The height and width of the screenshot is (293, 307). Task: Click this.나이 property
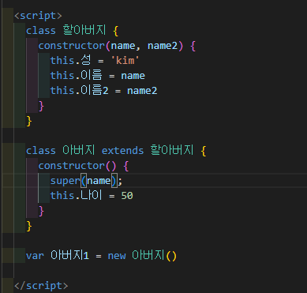[76, 196]
